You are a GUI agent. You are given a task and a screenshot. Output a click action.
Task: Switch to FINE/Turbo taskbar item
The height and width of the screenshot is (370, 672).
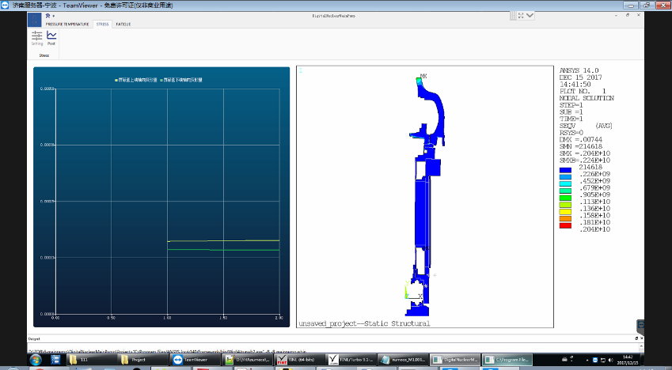(x=352, y=360)
